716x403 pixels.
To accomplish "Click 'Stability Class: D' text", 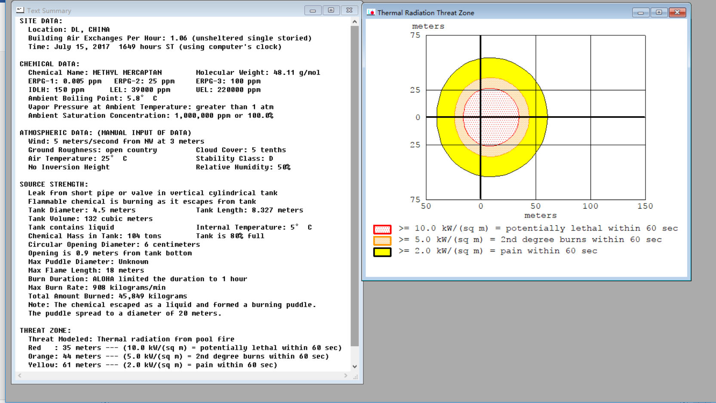I will 234,158.
